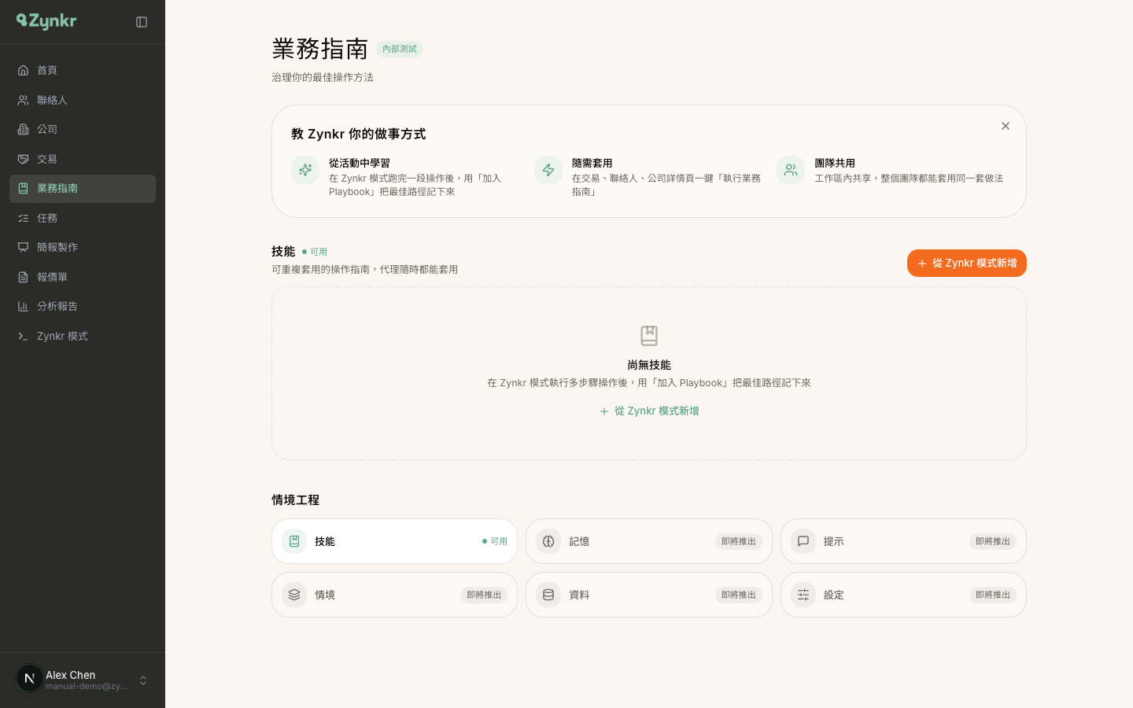
Task: Click the brain icon on 記憶 card
Action: pos(548,541)
